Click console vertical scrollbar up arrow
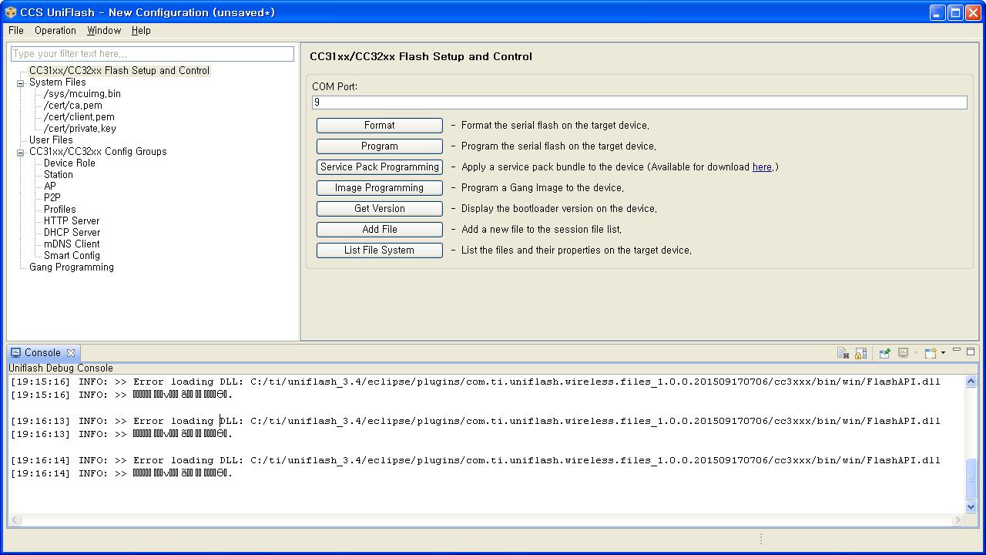Image resolution: width=986 pixels, height=555 pixels. (971, 382)
